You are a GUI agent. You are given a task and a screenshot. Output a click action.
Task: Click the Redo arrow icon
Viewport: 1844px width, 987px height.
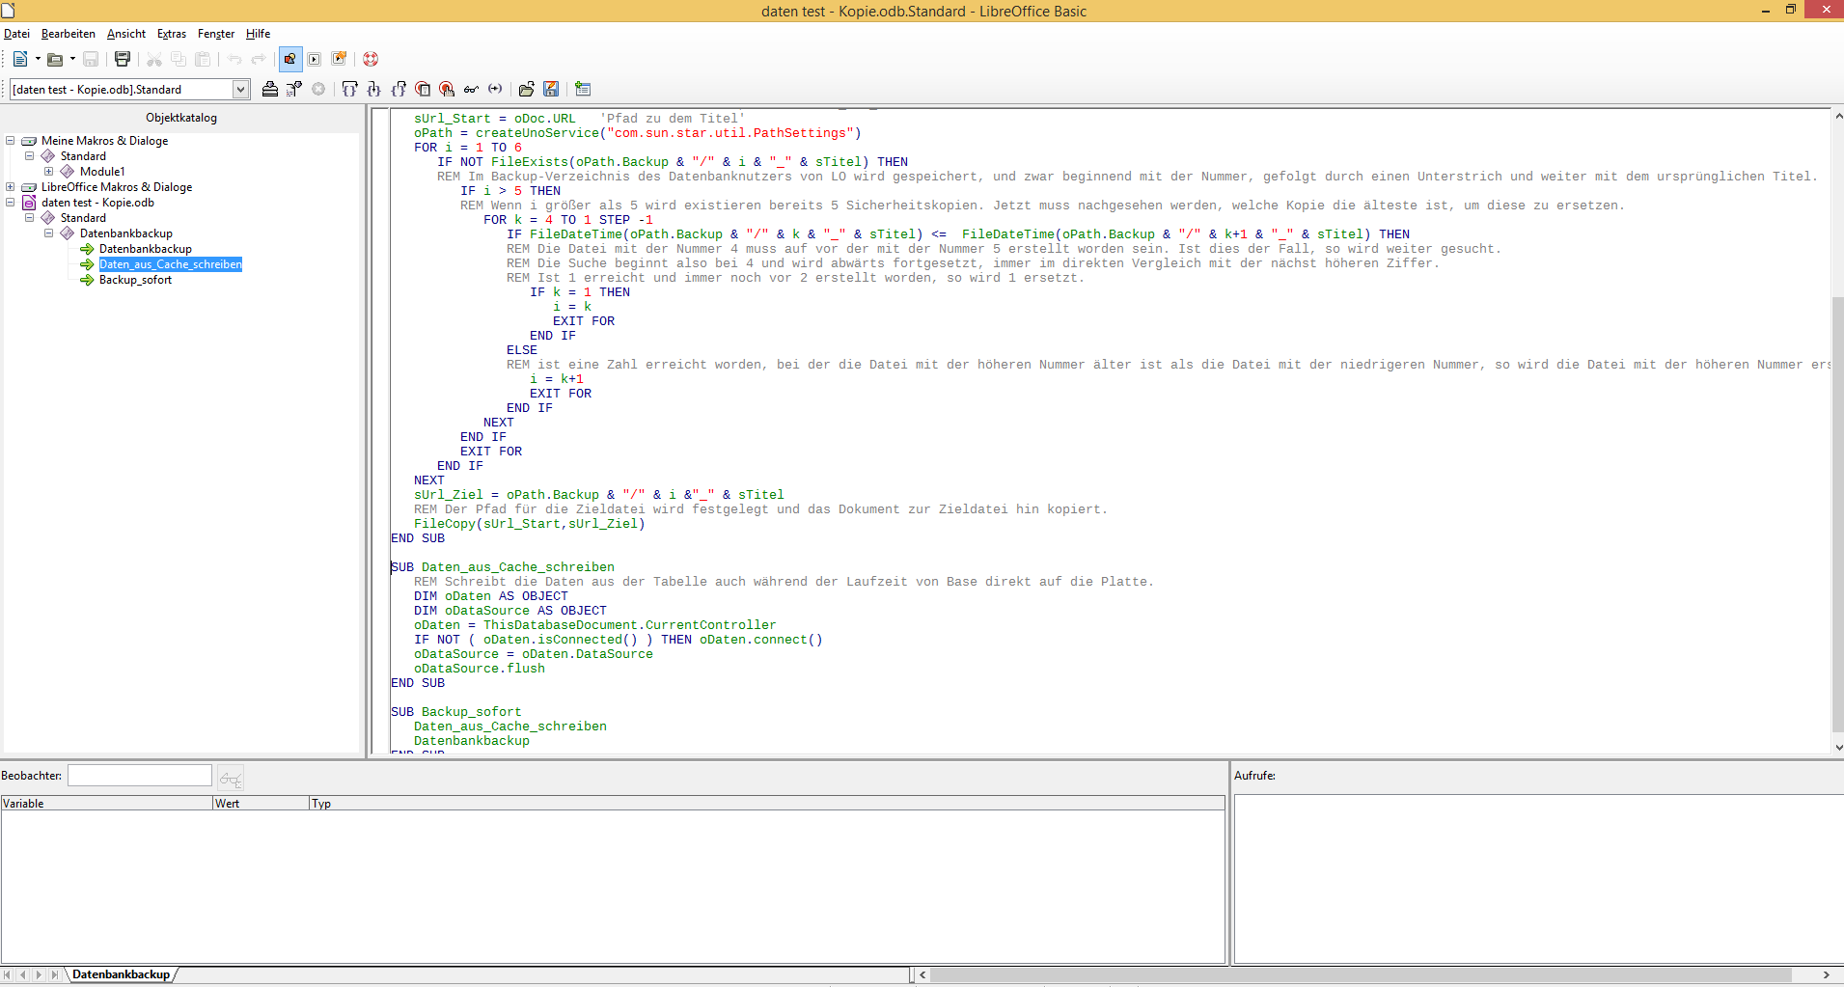pyautogui.click(x=259, y=59)
